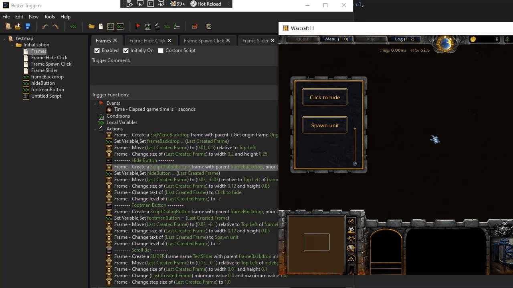Image resolution: width=513 pixels, height=288 pixels.
Task: Collapse the Events section
Action: click(x=95, y=103)
